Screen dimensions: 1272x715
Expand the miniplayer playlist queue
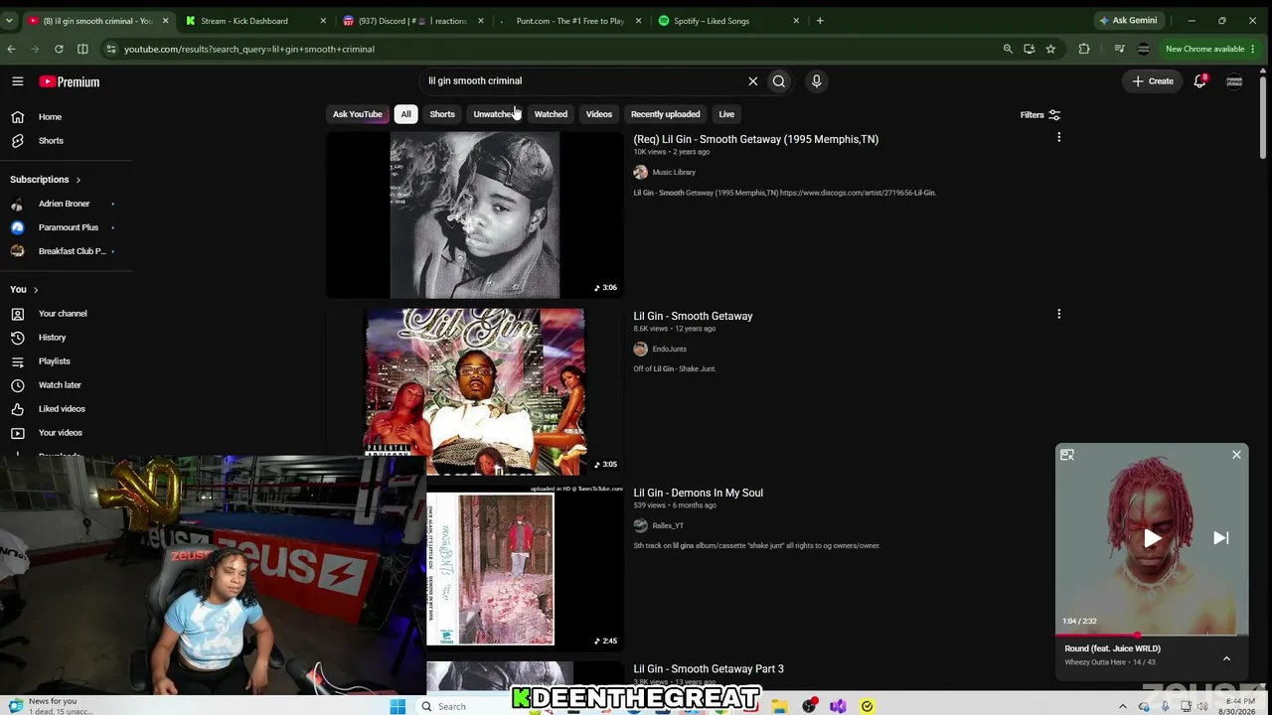click(x=1226, y=658)
